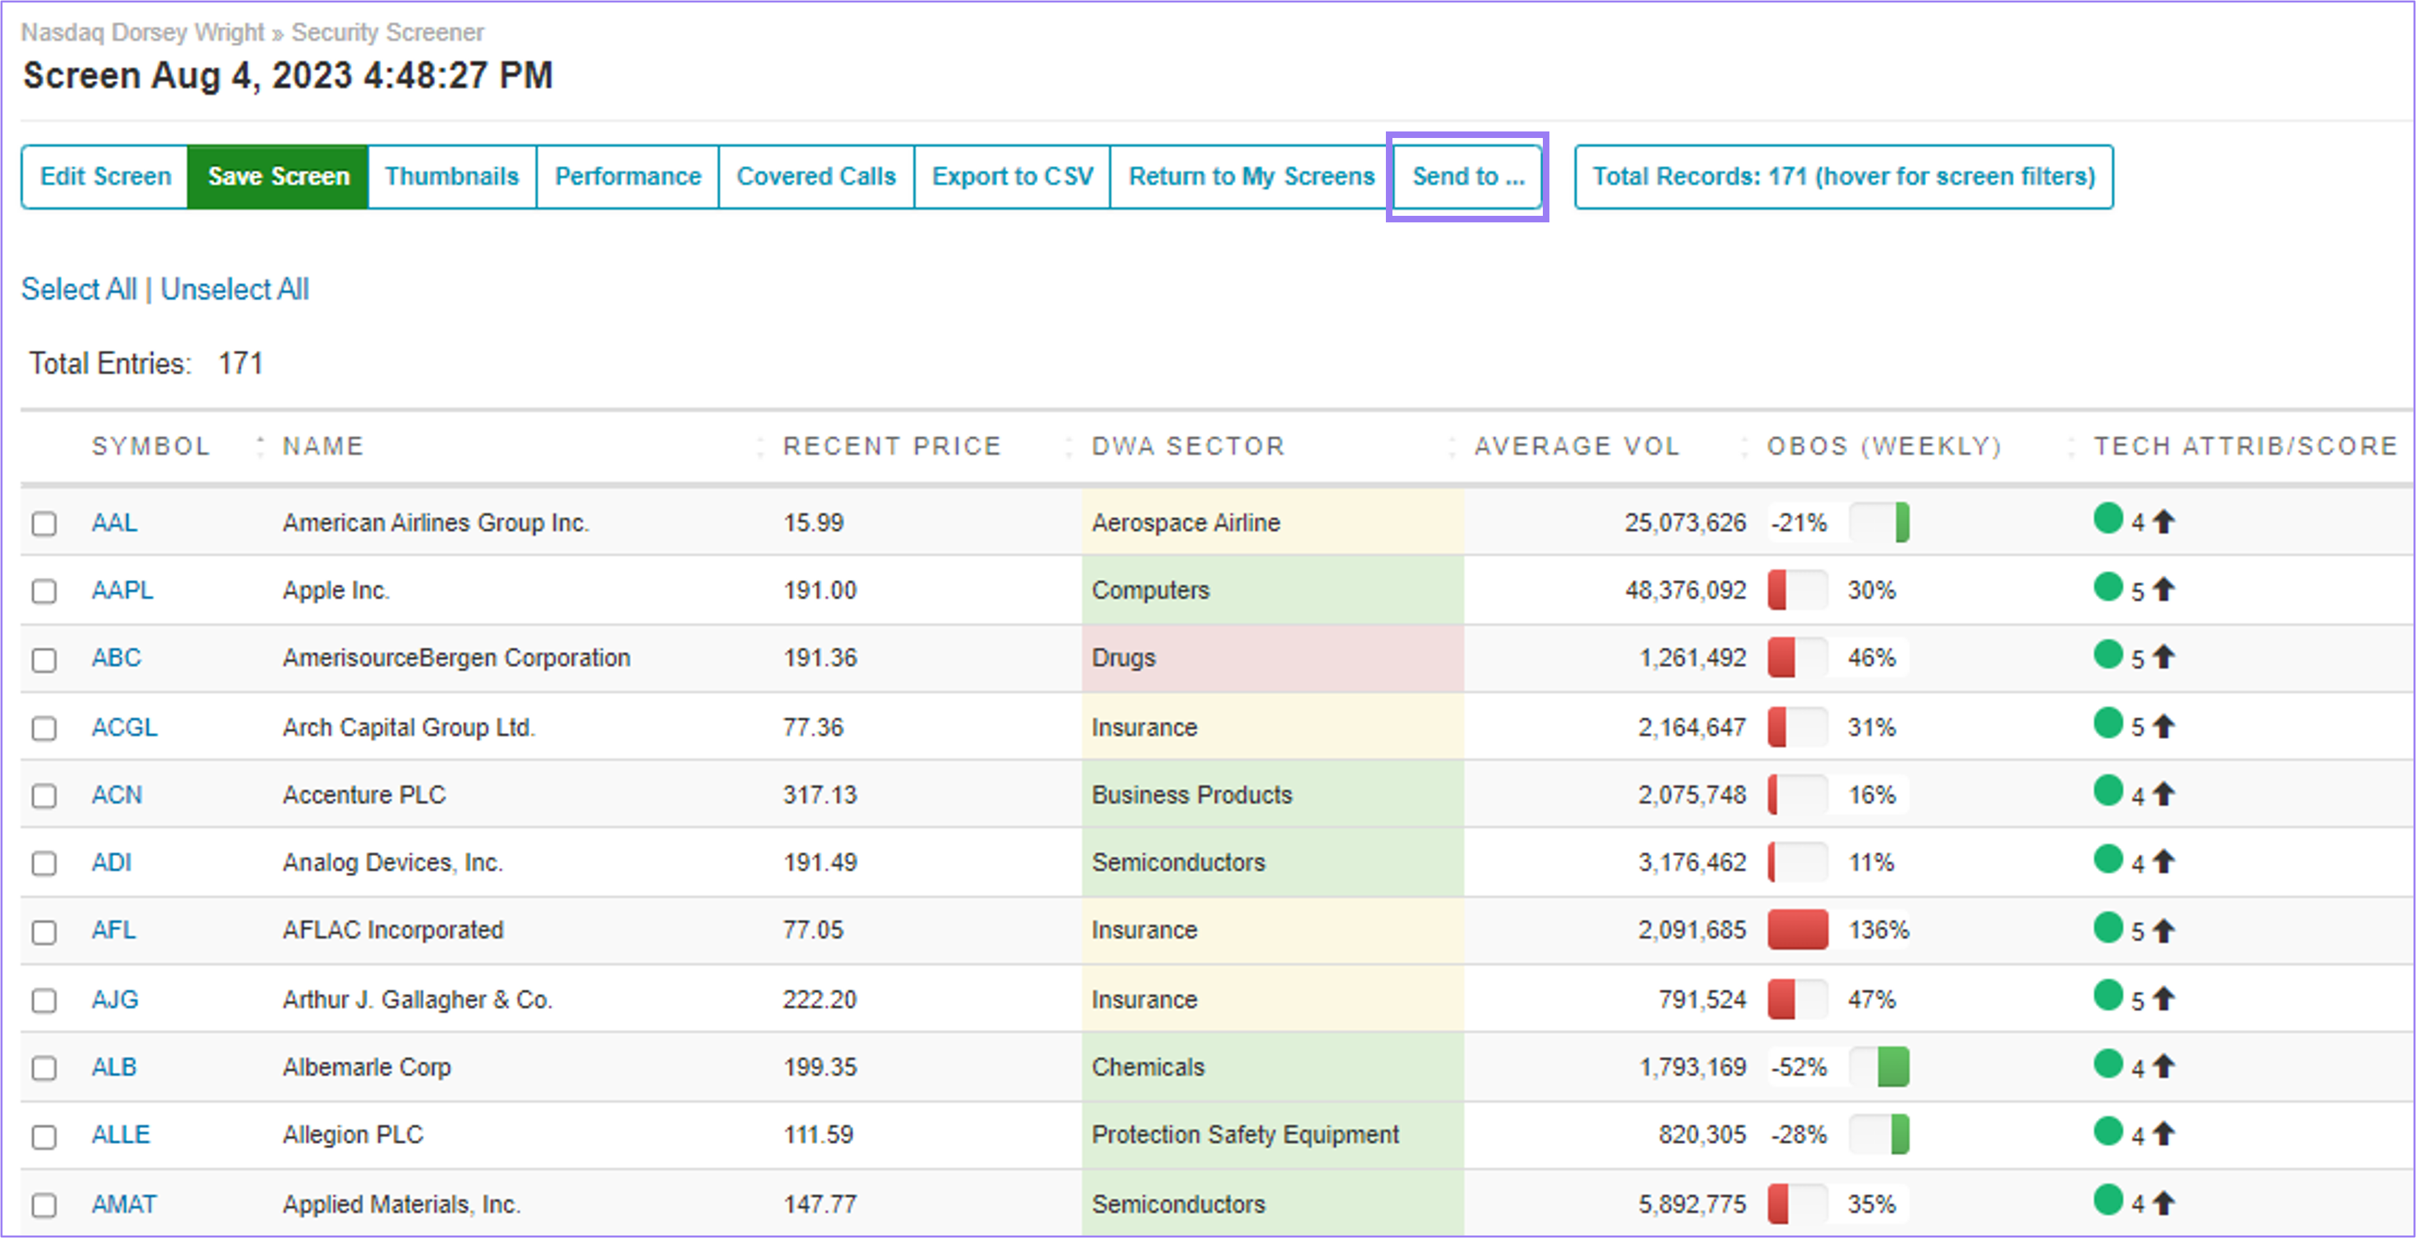Viewport: 2416px width, 1238px height.
Task: Check the AMAT row checkbox
Action: [44, 1205]
